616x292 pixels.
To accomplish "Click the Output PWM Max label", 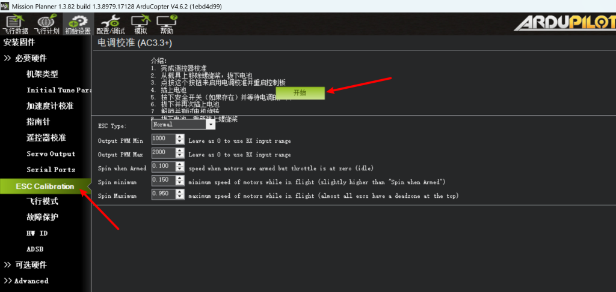I will click(120, 155).
